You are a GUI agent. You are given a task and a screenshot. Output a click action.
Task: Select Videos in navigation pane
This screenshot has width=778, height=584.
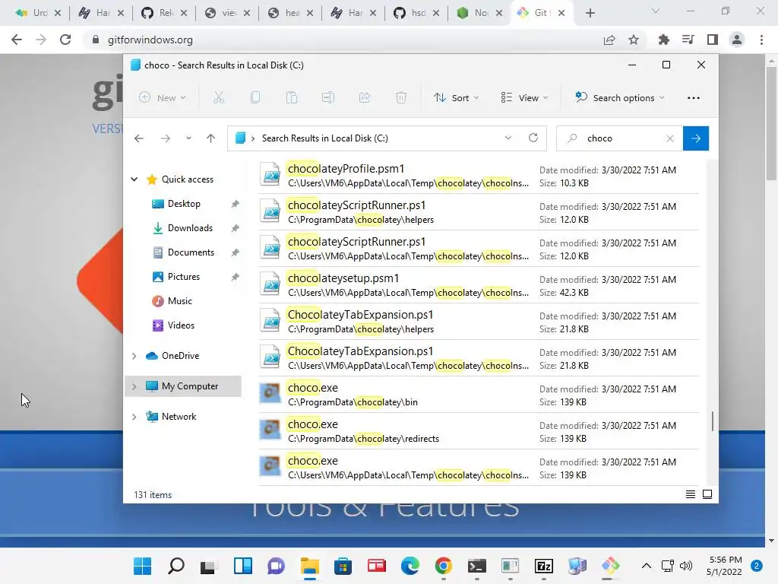(181, 325)
